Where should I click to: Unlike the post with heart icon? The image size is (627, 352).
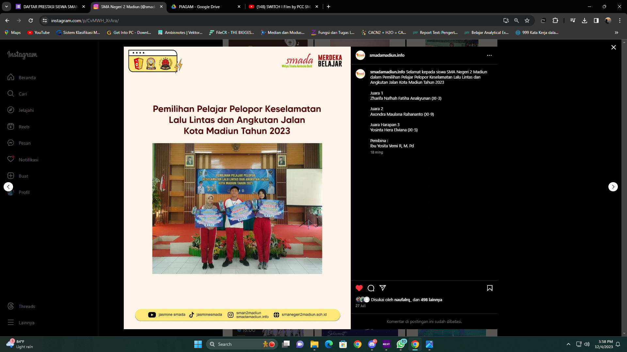[359, 288]
